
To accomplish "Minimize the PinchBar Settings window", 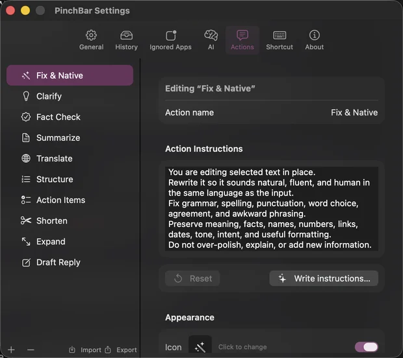I will [x=25, y=10].
